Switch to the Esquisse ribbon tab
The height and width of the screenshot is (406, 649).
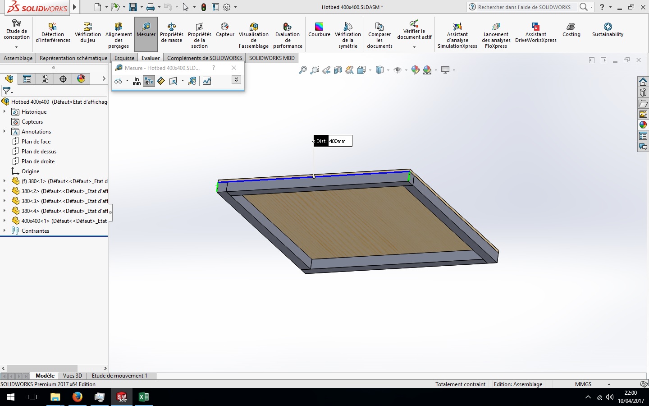(124, 58)
